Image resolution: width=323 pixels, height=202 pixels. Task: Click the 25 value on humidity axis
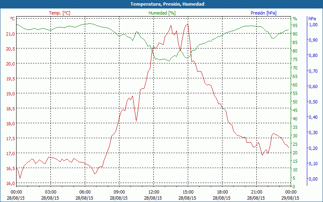click(295, 144)
